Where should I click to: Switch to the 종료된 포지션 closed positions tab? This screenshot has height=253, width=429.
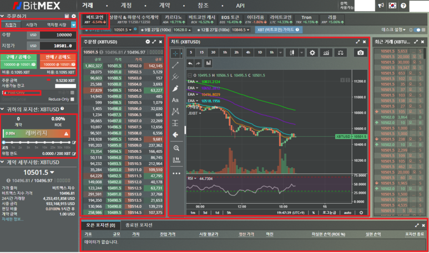[x=139, y=225]
